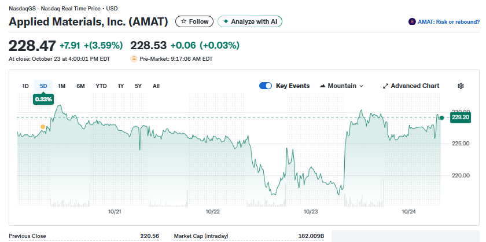Click the mountain chart type icon

point(322,86)
